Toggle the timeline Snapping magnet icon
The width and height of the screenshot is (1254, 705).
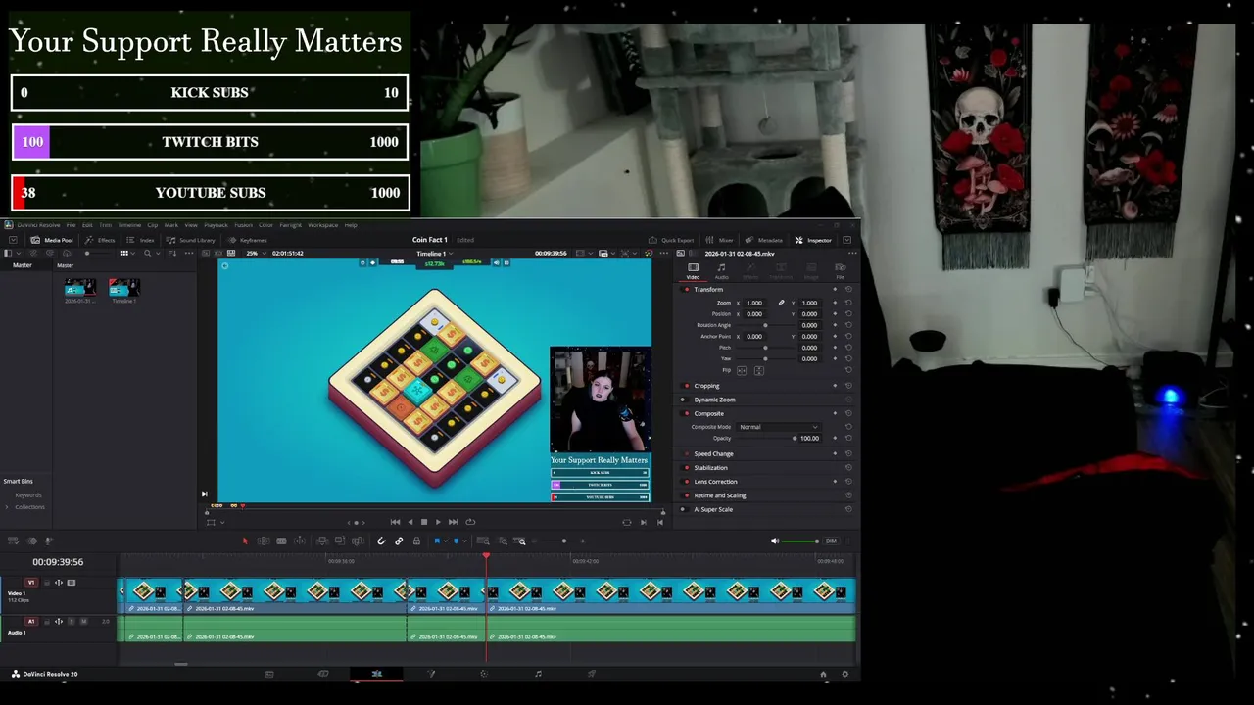[x=381, y=540]
